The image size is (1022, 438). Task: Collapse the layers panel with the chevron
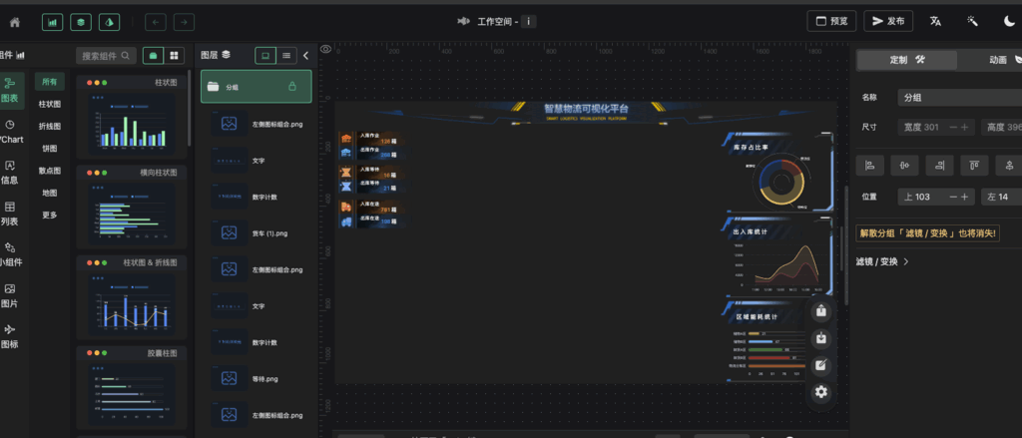[x=305, y=56]
